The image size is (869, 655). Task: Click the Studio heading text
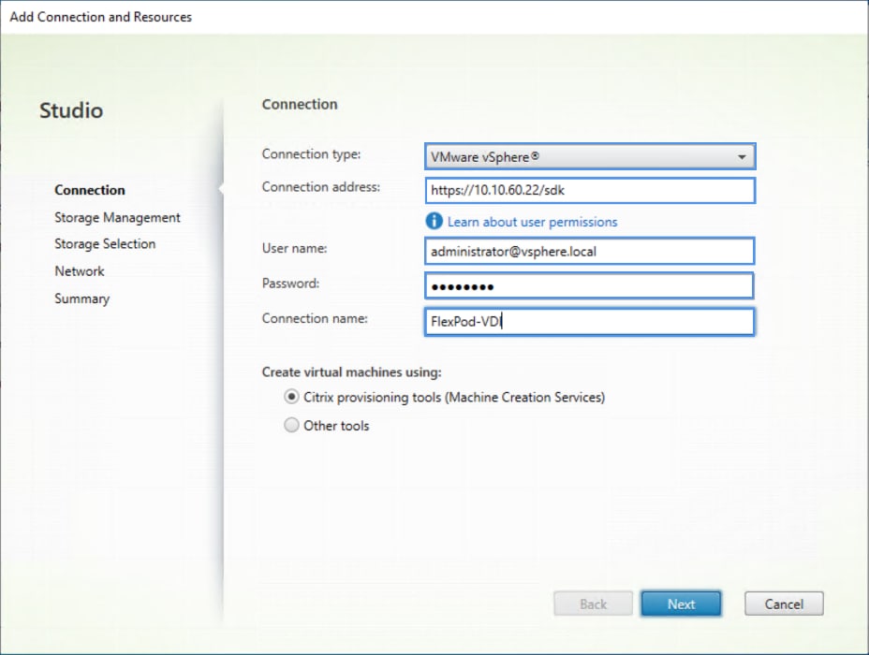71,110
